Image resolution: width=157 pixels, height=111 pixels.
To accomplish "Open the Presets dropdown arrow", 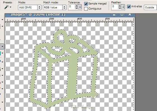I will (10, 7).
